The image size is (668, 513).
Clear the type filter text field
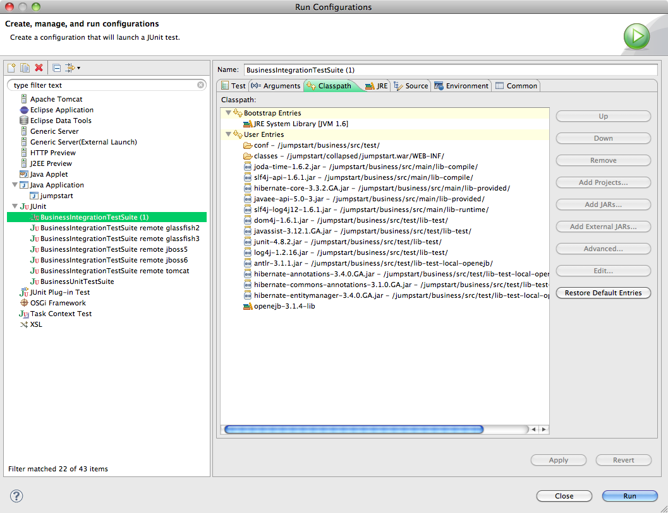201,85
